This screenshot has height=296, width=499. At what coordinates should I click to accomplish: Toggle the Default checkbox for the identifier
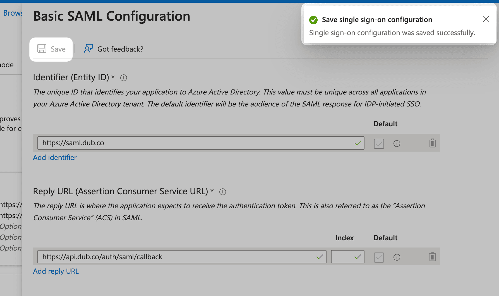click(378, 144)
